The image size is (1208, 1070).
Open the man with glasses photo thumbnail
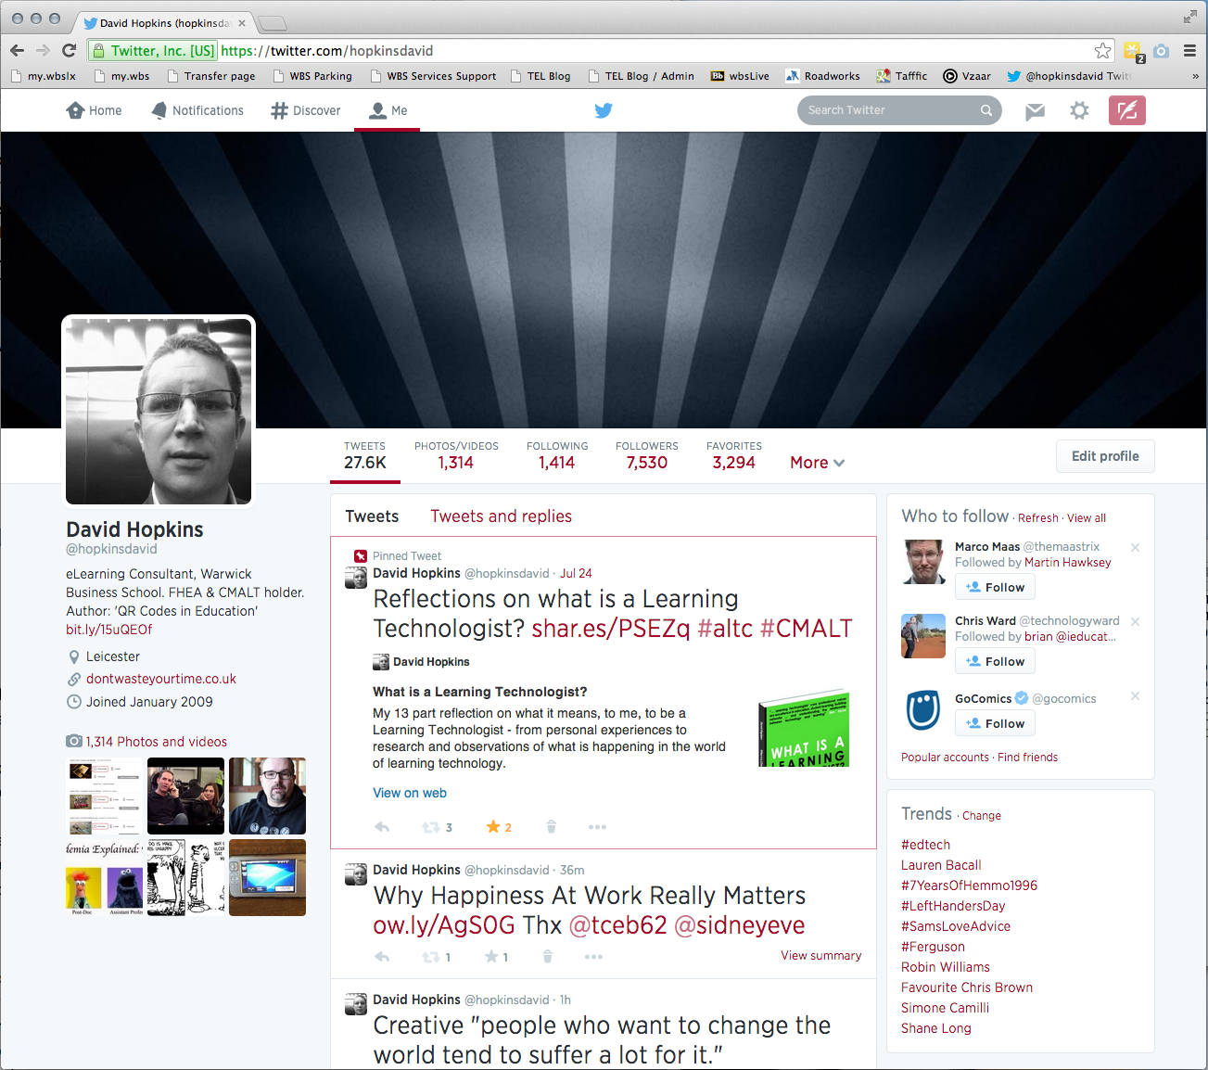click(x=267, y=796)
